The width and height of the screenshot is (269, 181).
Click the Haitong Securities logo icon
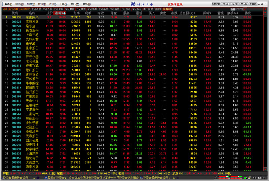click(x=133, y=4)
